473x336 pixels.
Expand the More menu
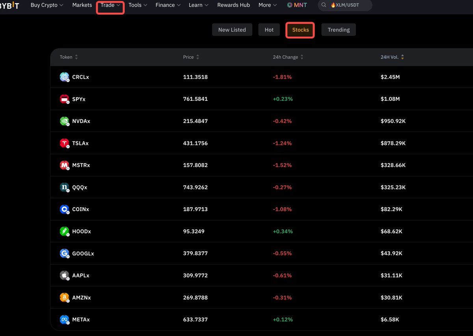(x=268, y=5)
